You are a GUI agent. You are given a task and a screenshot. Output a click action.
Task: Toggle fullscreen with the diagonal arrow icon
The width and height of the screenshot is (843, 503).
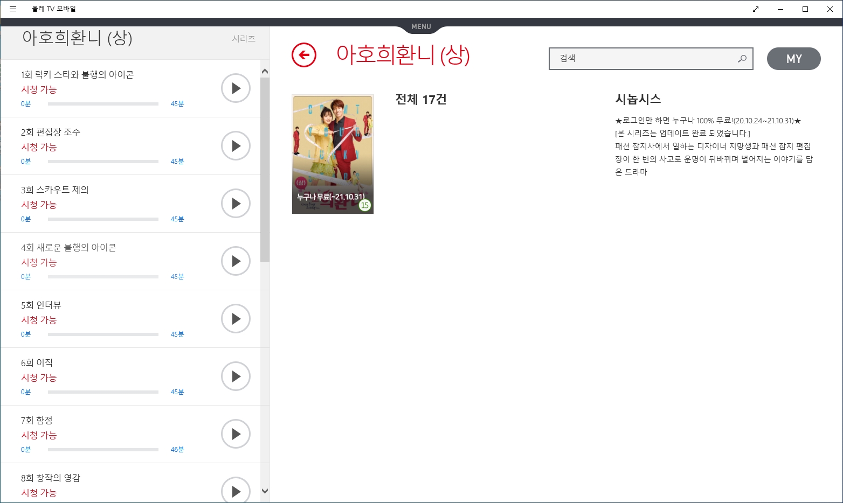point(756,9)
